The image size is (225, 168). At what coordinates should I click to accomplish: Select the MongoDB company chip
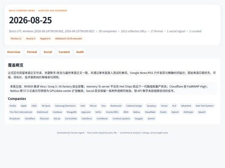coord(72,112)
